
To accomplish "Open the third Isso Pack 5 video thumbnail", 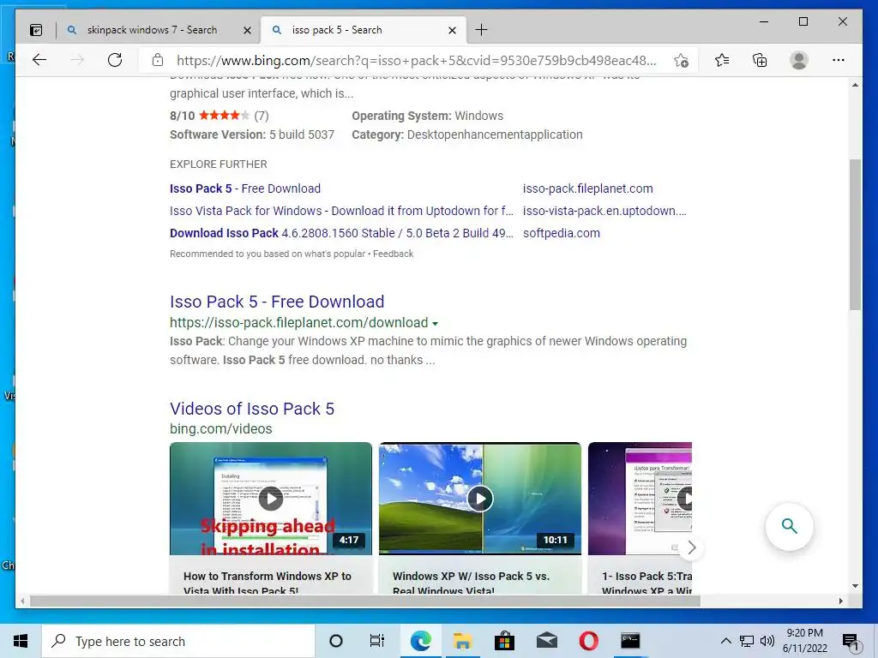I will [x=640, y=499].
